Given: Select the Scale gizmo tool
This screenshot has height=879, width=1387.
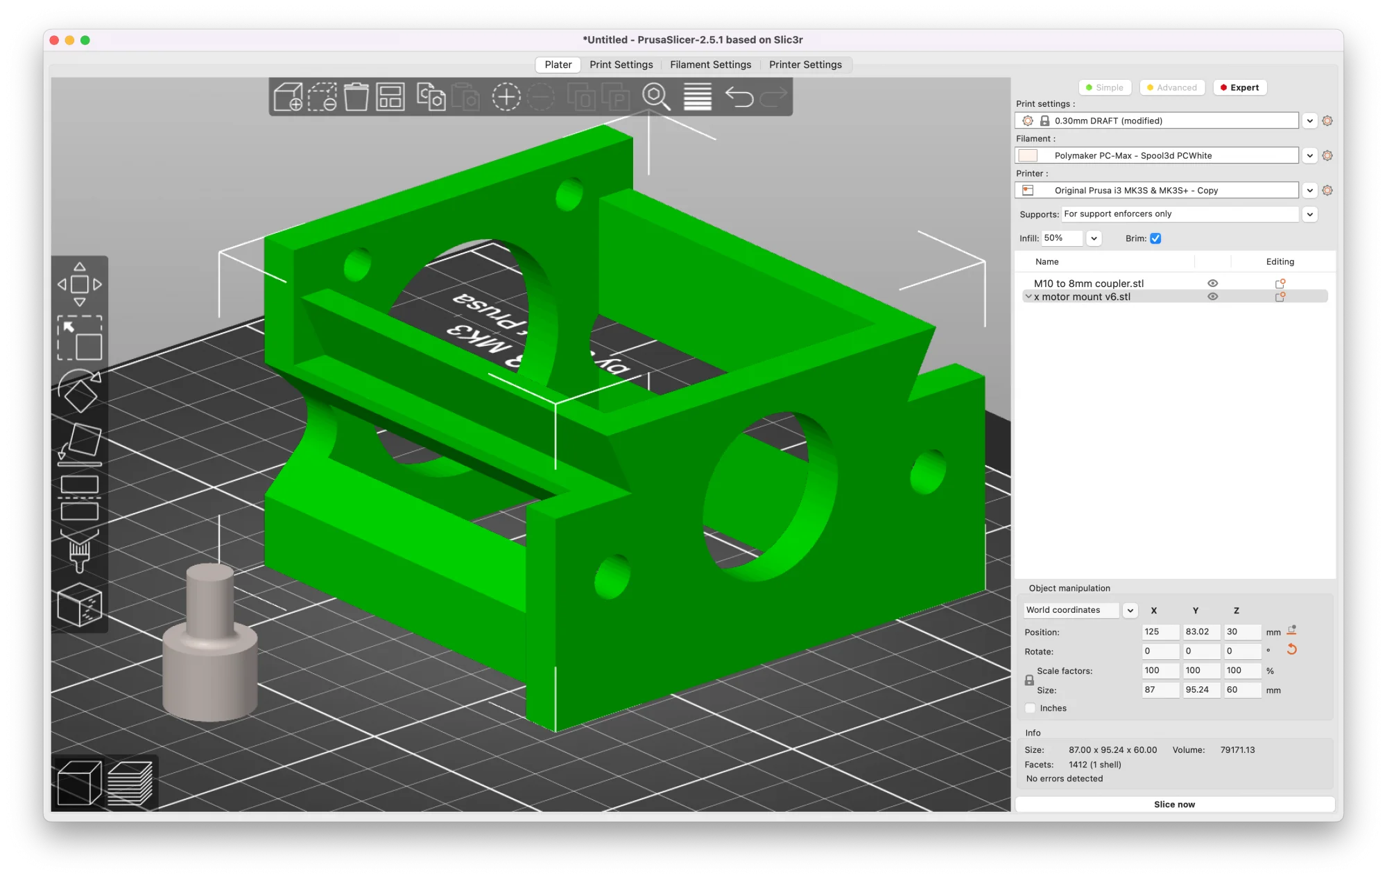Looking at the screenshot, I should point(80,338).
